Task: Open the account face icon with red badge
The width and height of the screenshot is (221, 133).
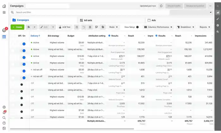Action: (x=4, y=30)
